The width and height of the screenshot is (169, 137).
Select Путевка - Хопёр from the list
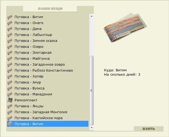(48, 76)
